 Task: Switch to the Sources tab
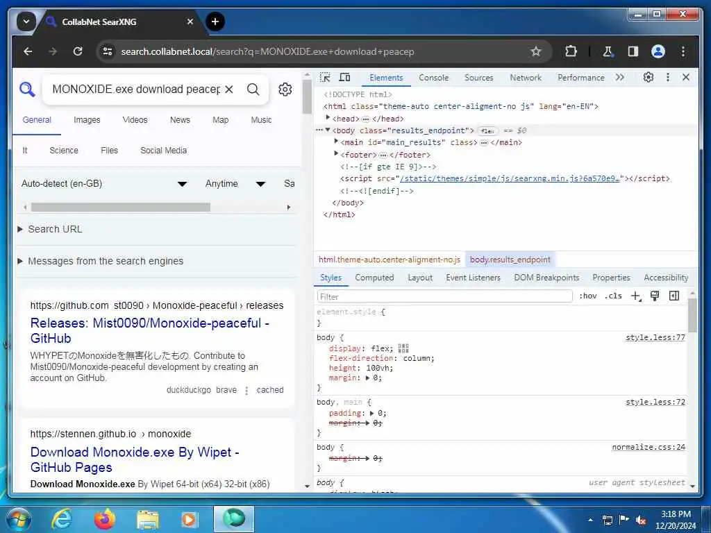point(478,78)
